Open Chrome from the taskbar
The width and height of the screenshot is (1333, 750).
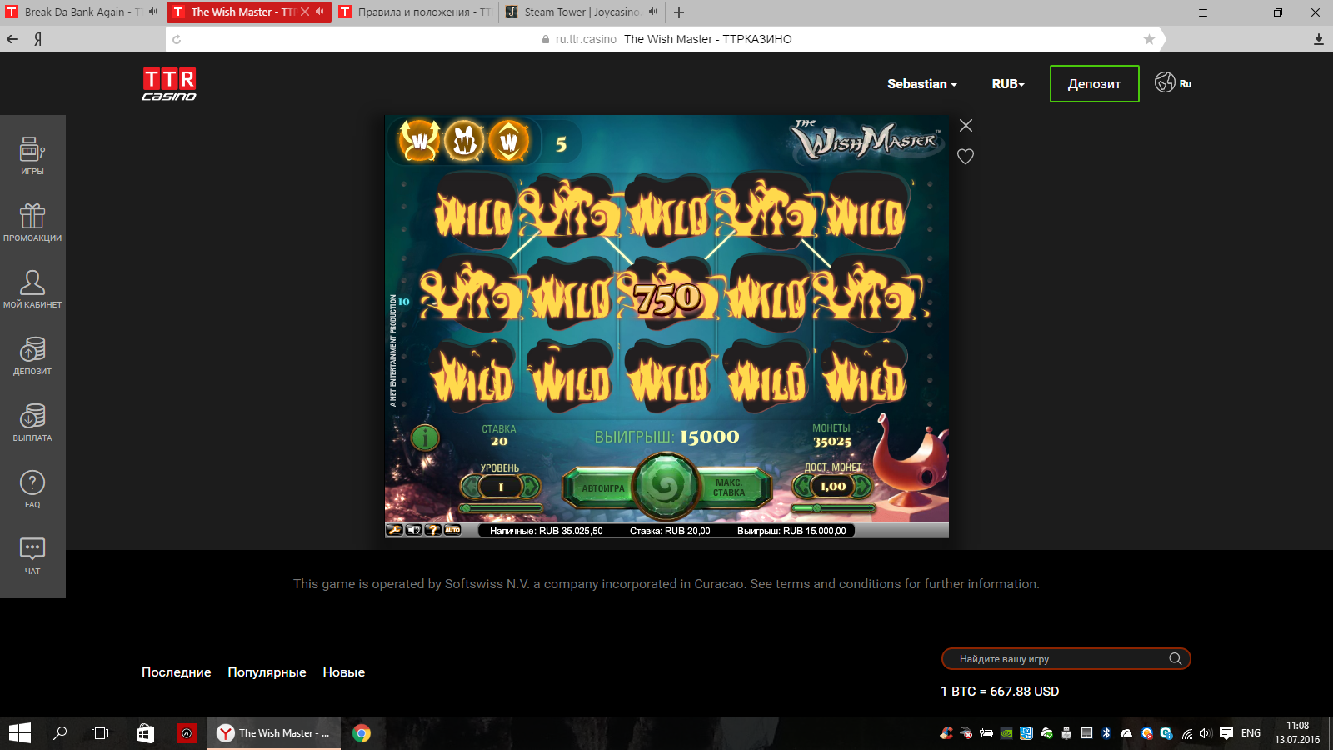[362, 733]
